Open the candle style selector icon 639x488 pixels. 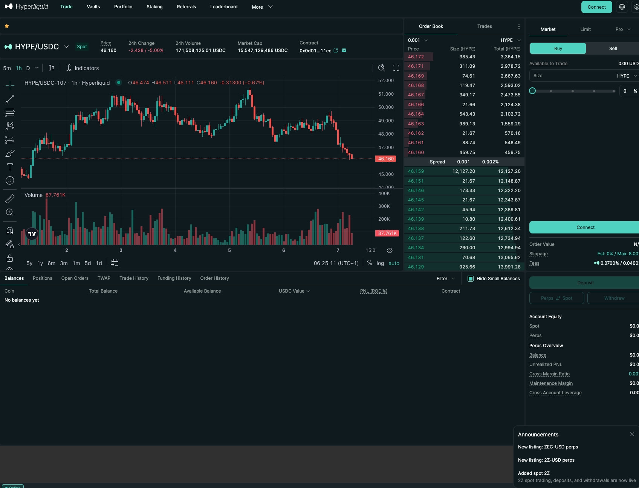click(51, 68)
